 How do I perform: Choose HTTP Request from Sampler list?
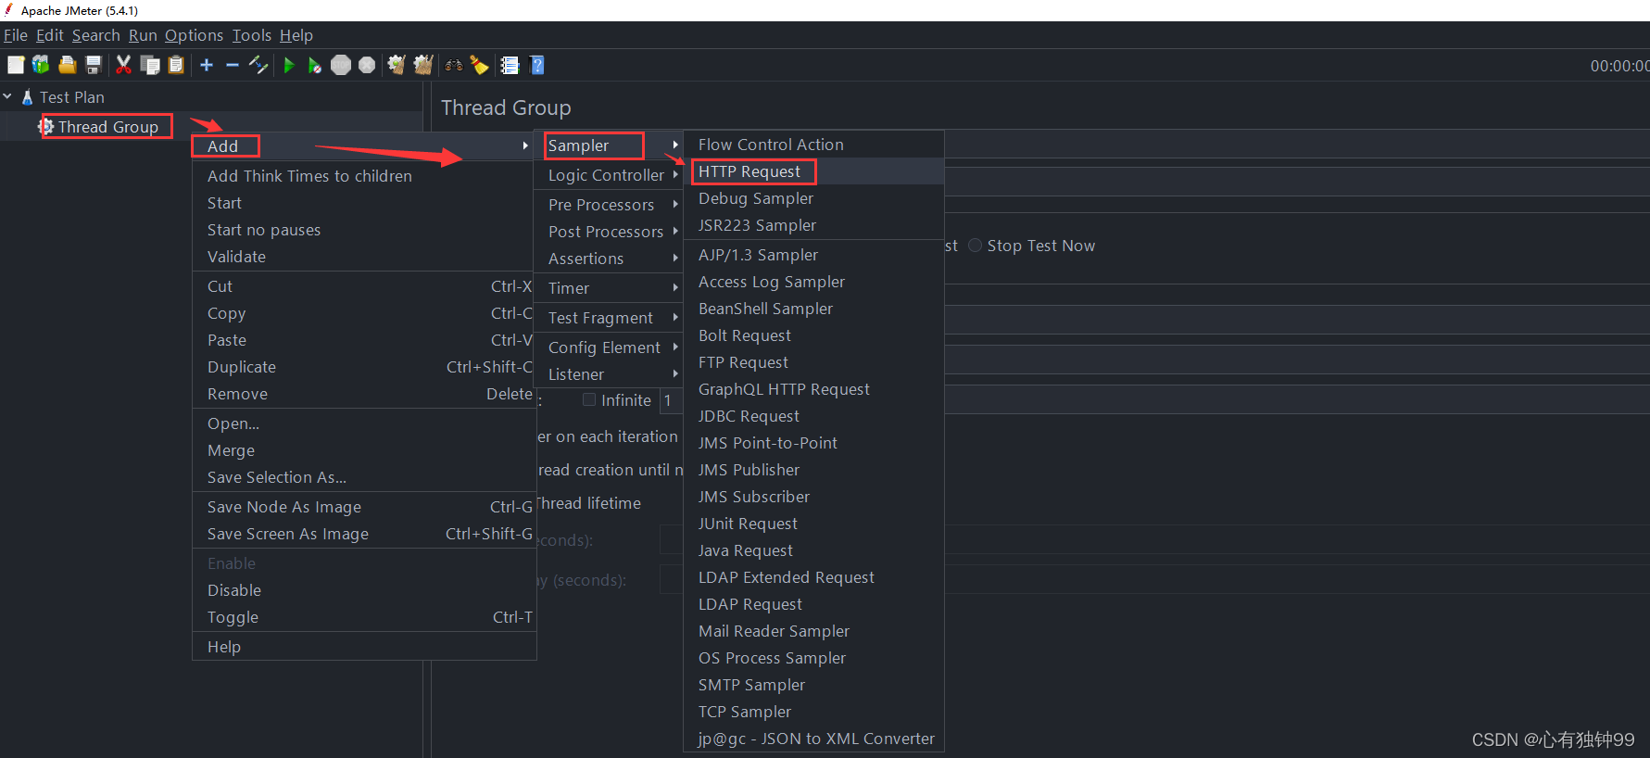click(813, 171)
